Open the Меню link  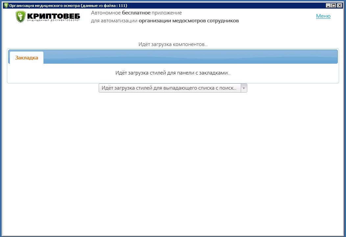point(323,16)
